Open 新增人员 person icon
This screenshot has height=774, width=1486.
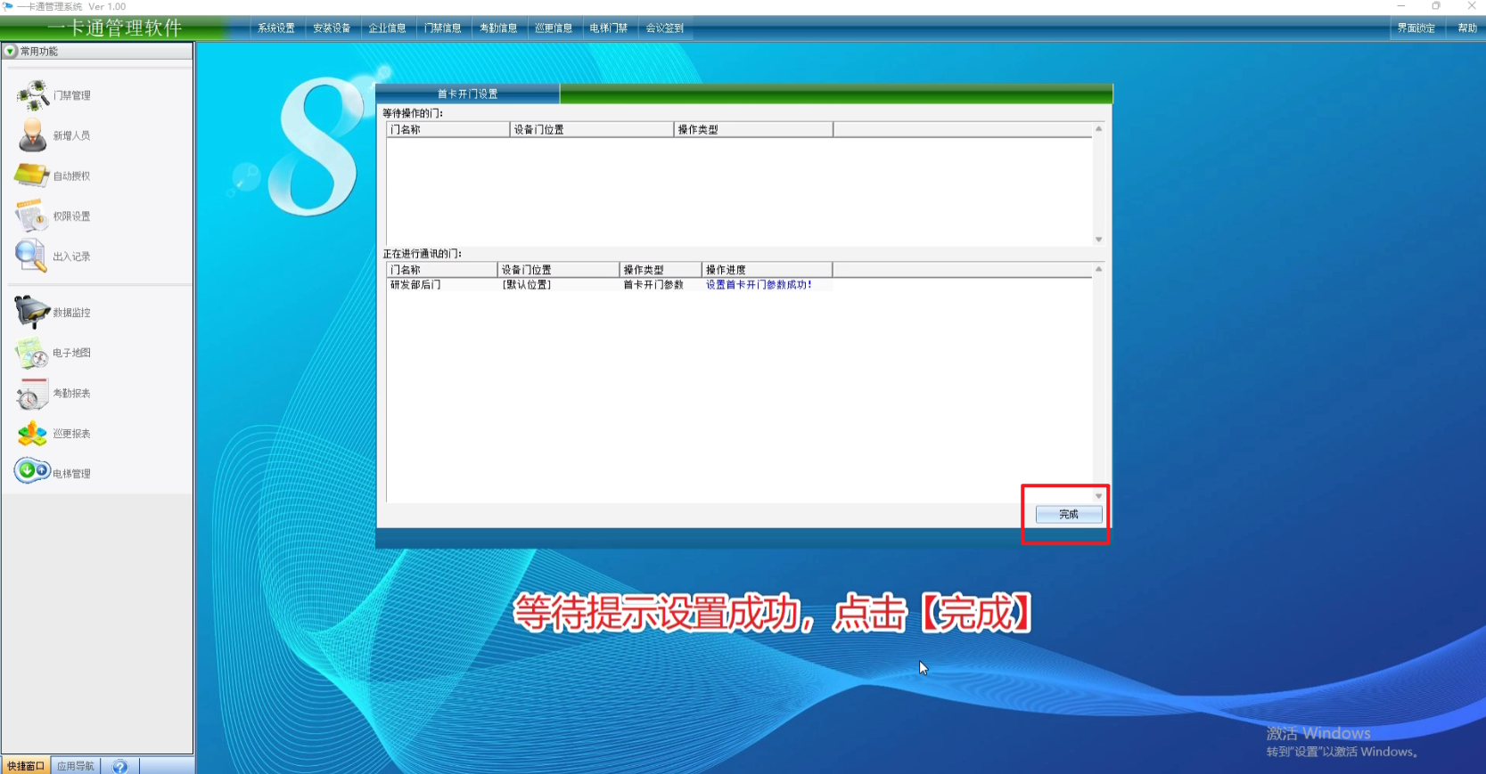click(x=33, y=135)
